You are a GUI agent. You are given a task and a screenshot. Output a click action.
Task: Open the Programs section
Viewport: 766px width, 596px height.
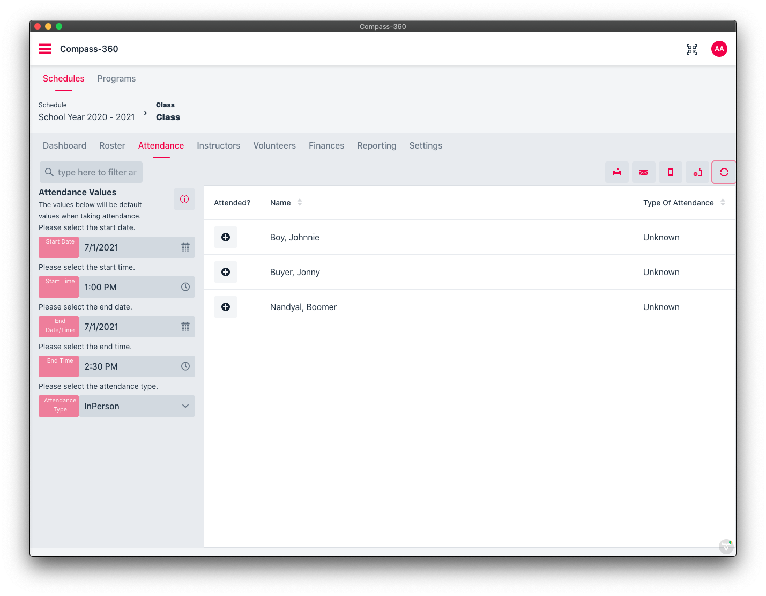point(116,78)
